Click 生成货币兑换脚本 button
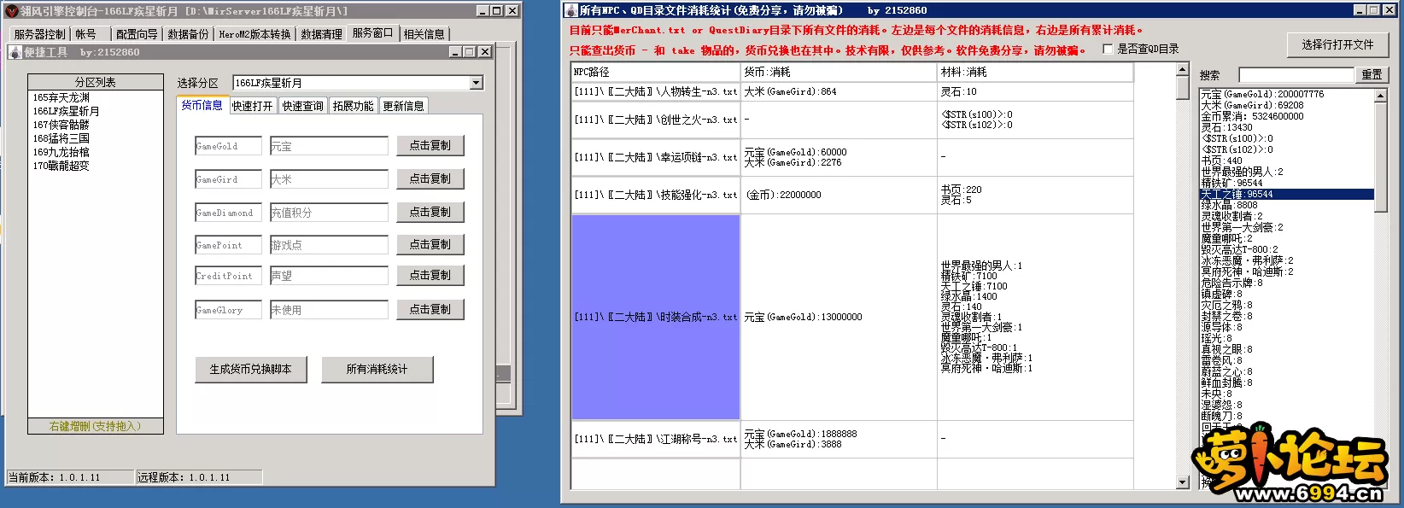This screenshot has height=508, width=1404. pyautogui.click(x=251, y=370)
